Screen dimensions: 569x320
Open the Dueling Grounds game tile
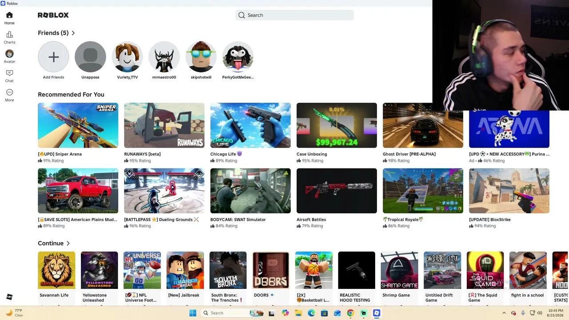[164, 191]
